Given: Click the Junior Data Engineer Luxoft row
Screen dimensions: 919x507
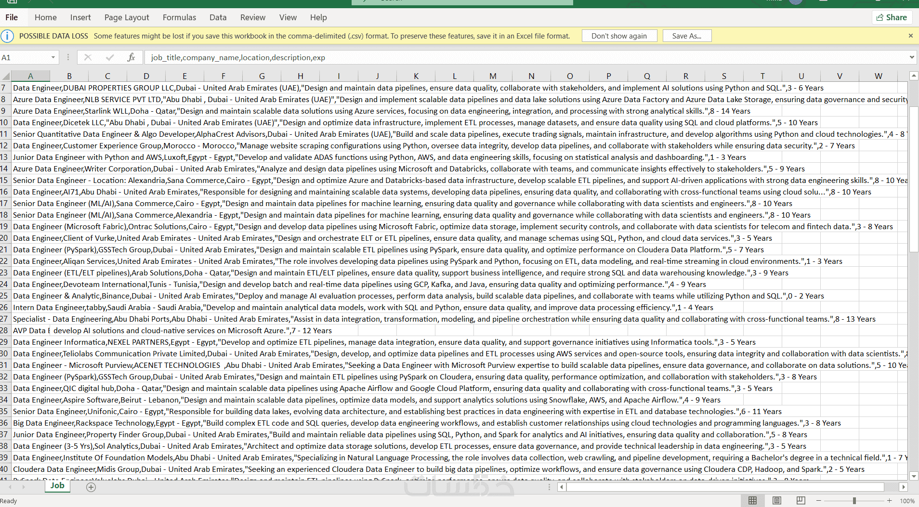Looking at the screenshot, I should 379,157.
